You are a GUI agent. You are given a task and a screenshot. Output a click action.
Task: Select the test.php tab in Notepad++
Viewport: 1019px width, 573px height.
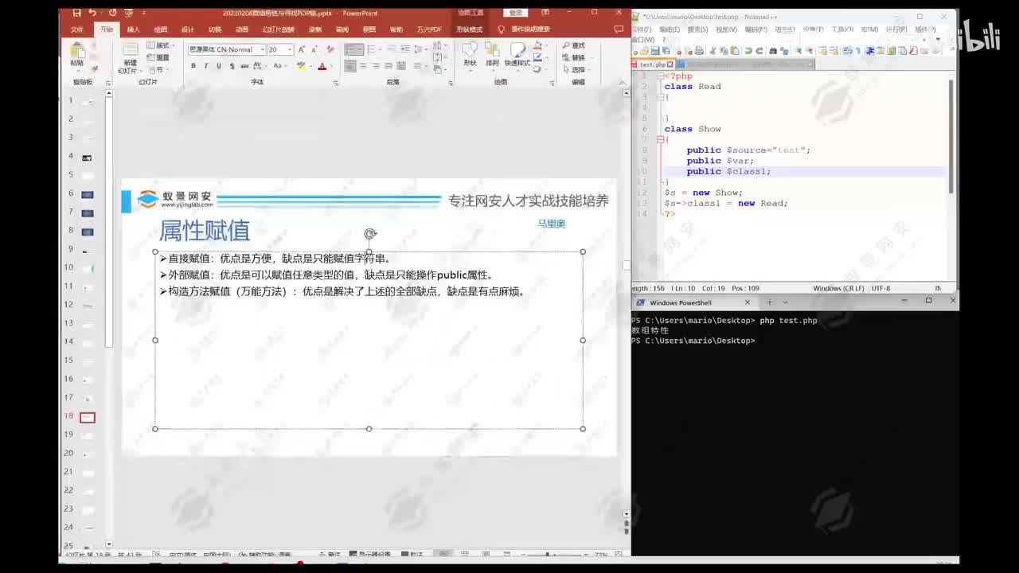coord(652,64)
